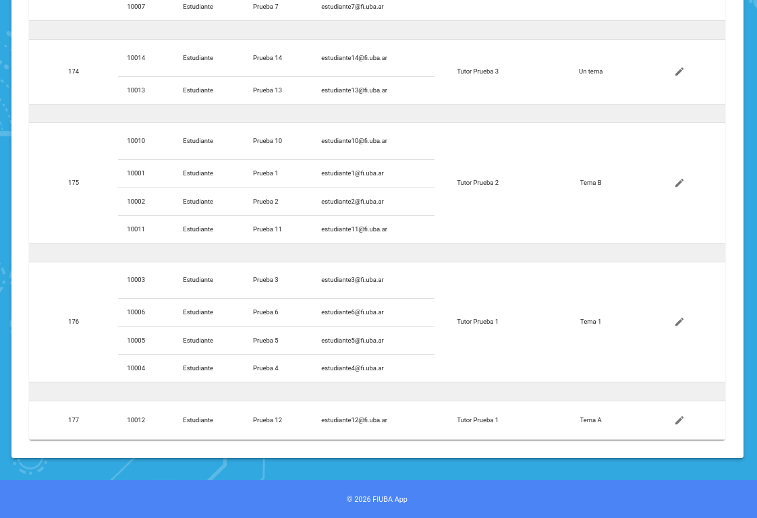Select the team number 174 cell

pyautogui.click(x=74, y=71)
